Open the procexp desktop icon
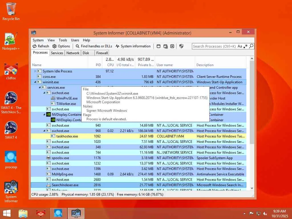 pos(11,160)
